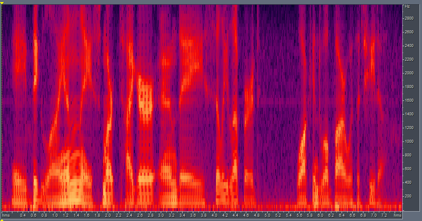Click the 2.8 label on the time ruler
Image resolution: width=422 pixels, height=221 pixels.
coord(151,215)
